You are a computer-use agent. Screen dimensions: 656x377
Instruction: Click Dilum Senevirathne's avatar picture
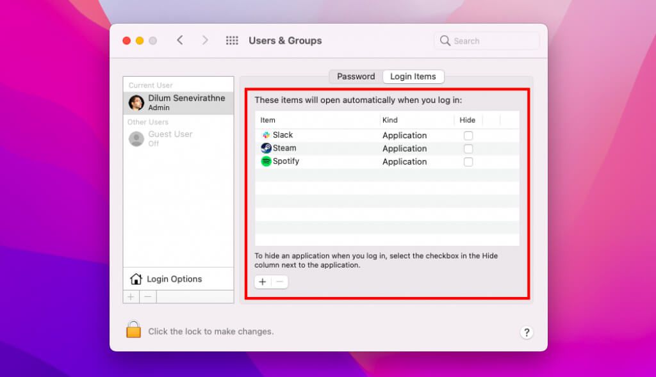(136, 102)
